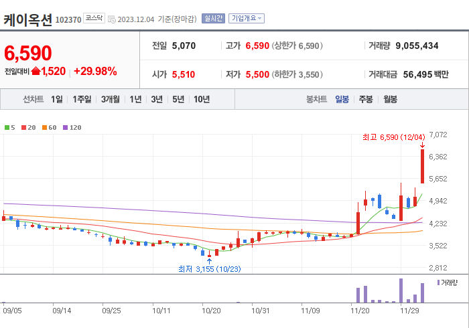The height and width of the screenshot is (328, 469).
Task: Click the 전일 value 5,070
Action: click(x=184, y=46)
